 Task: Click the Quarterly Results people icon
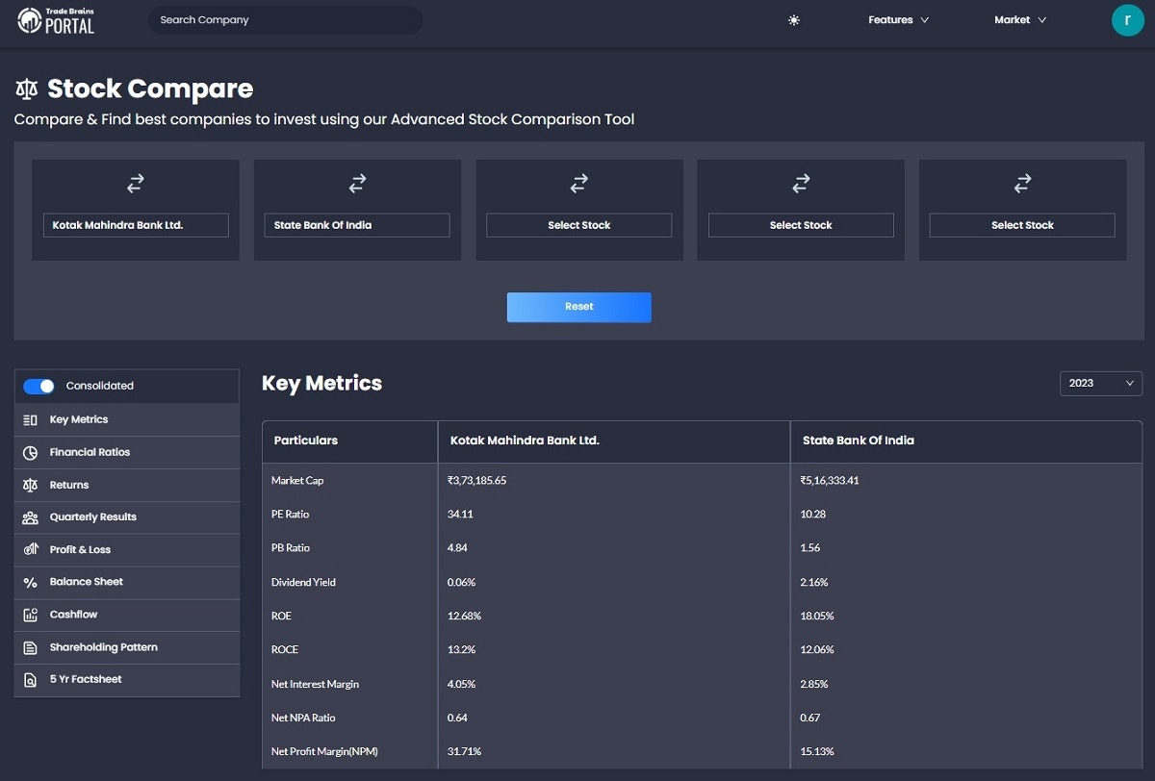pyautogui.click(x=30, y=517)
